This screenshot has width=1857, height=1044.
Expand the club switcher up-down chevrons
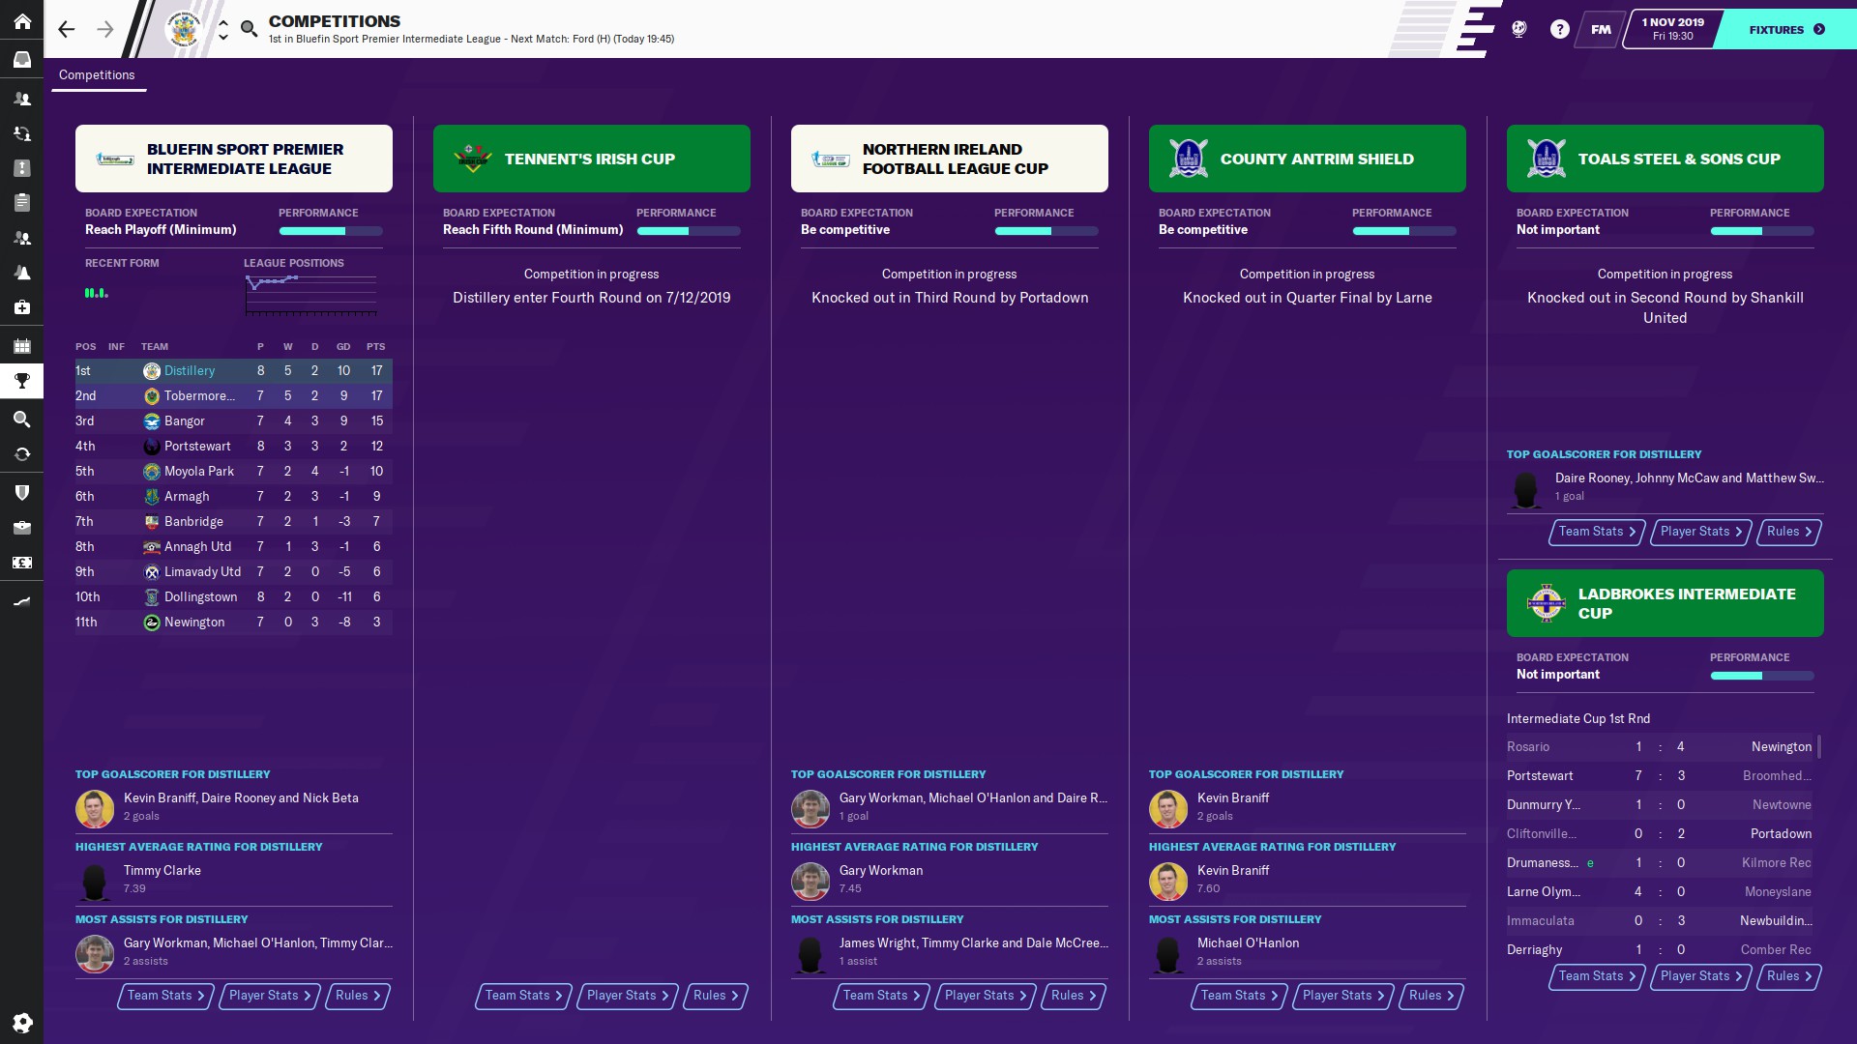(x=223, y=29)
